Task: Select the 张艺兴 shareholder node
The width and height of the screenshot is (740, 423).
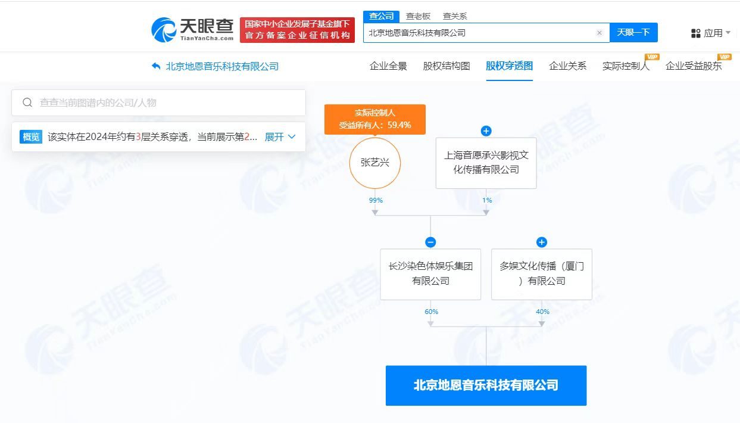Action: coord(375,162)
